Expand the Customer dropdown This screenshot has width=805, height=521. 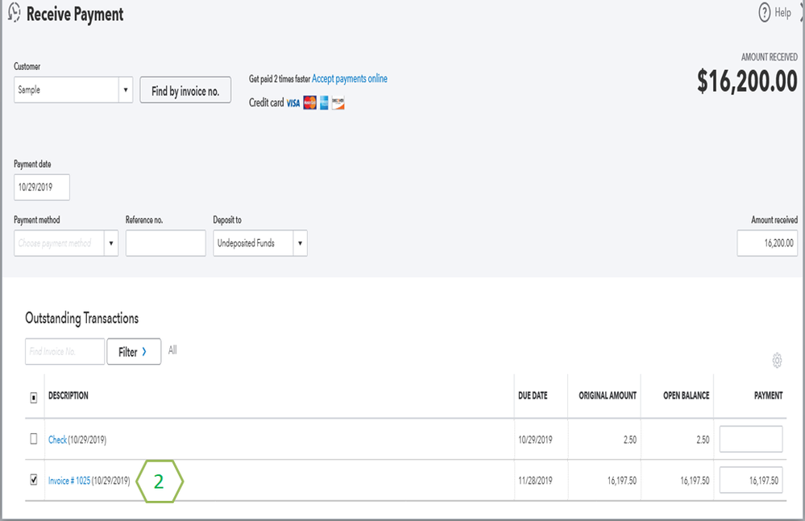[x=126, y=90]
